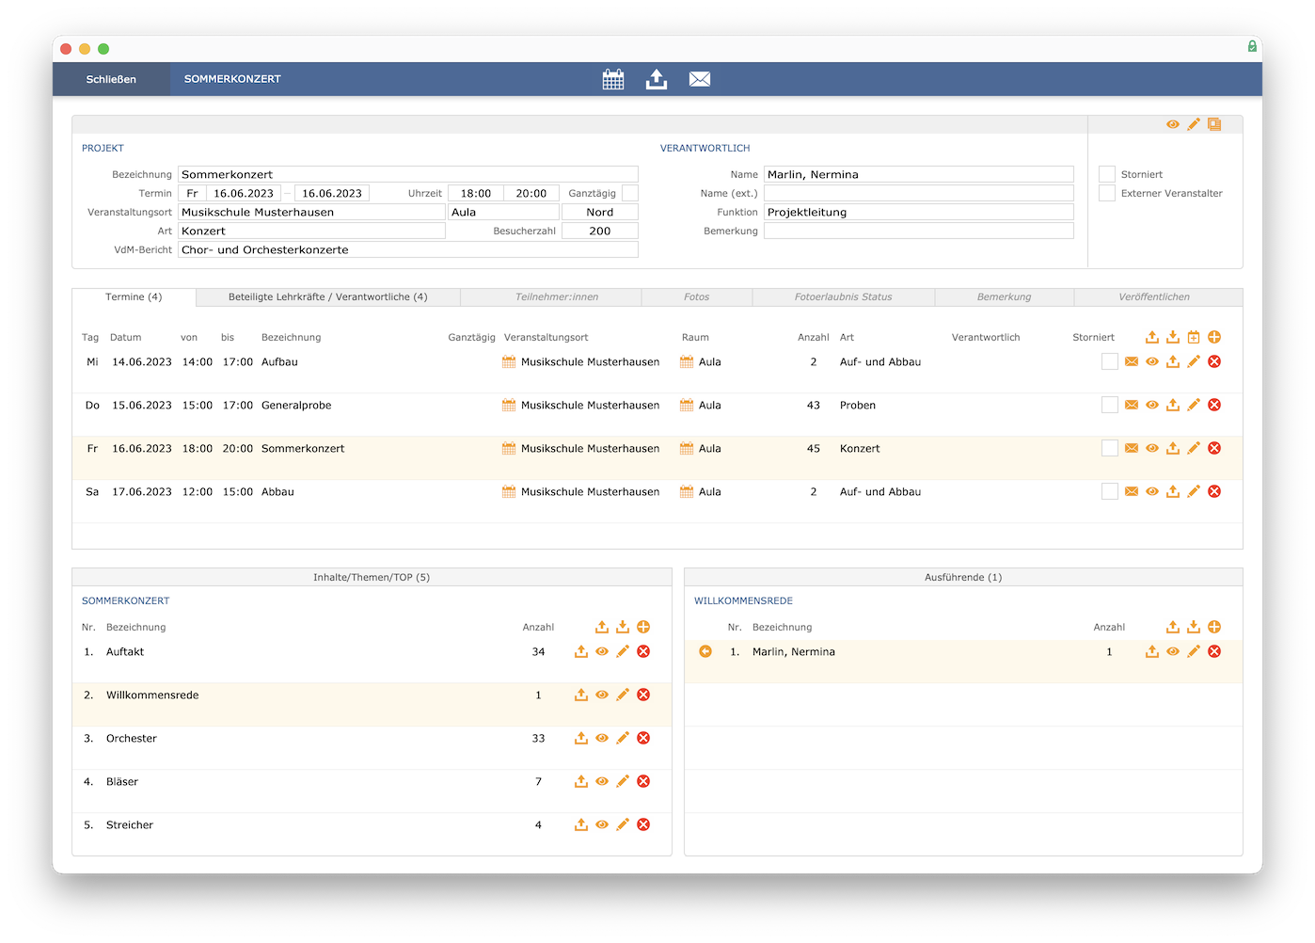The height and width of the screenshot is (943, 1315).
Task: Click the envelope mail icon in toolbar
Action: click(x=700, y=79)
